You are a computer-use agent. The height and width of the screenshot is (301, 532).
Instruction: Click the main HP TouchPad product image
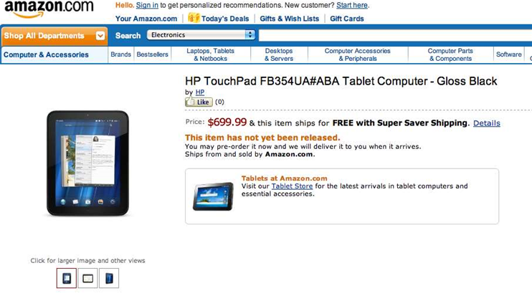(87, 163)
